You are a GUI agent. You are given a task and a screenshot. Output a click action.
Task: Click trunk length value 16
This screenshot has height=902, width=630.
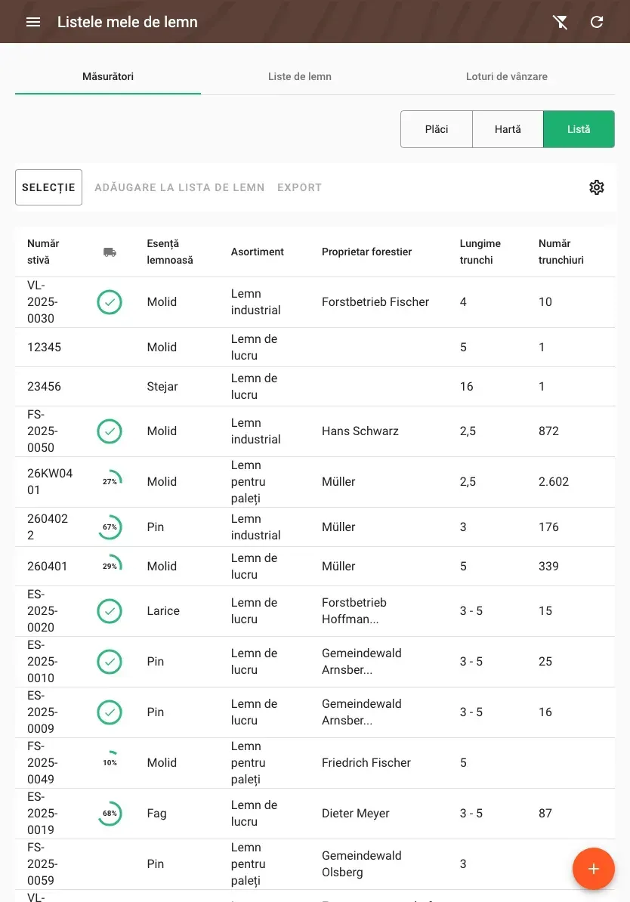point(466,387)
